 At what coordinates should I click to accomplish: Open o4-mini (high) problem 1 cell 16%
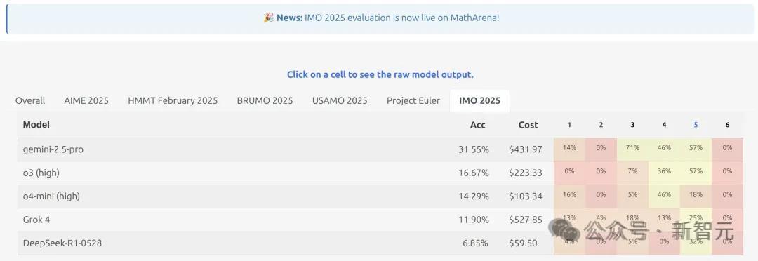pyautogui.click(x=569, y=196)
